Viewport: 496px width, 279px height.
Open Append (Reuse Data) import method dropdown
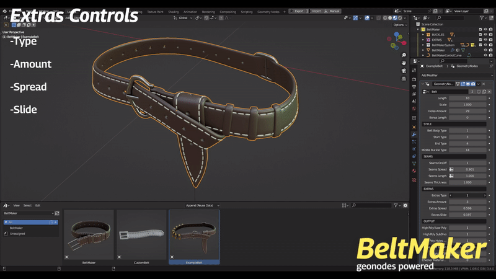tap(202, 205)
